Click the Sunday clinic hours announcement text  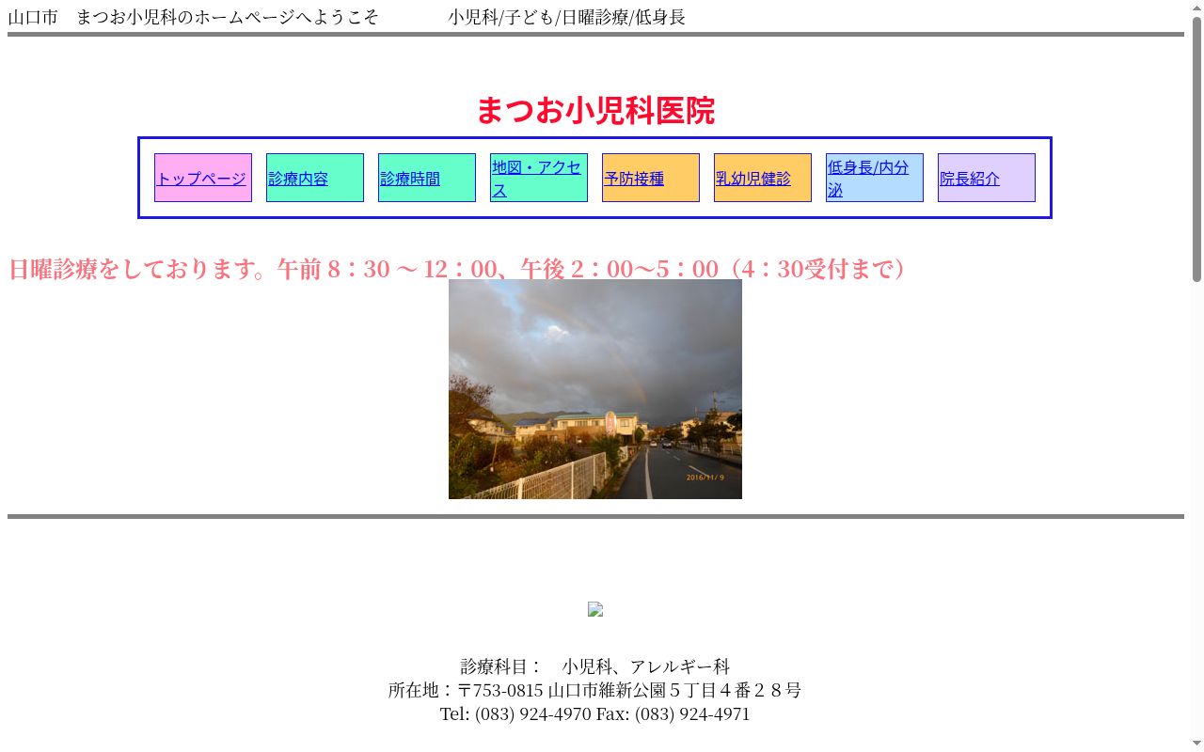[460, 269]
